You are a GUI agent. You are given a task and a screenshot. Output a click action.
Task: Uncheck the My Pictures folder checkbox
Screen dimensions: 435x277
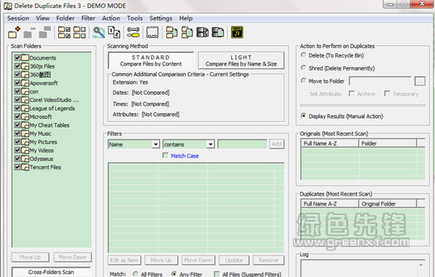point(17,141)
